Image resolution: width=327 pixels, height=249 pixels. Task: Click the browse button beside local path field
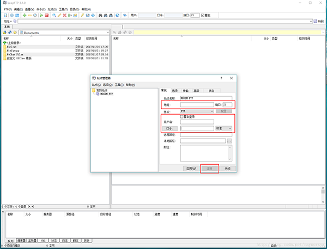(229, 141)
